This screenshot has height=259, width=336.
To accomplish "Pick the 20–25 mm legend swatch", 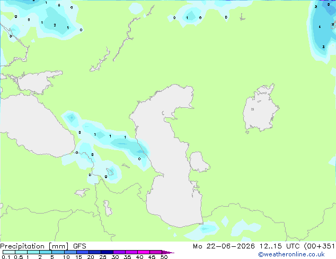I will click(94, 252).
